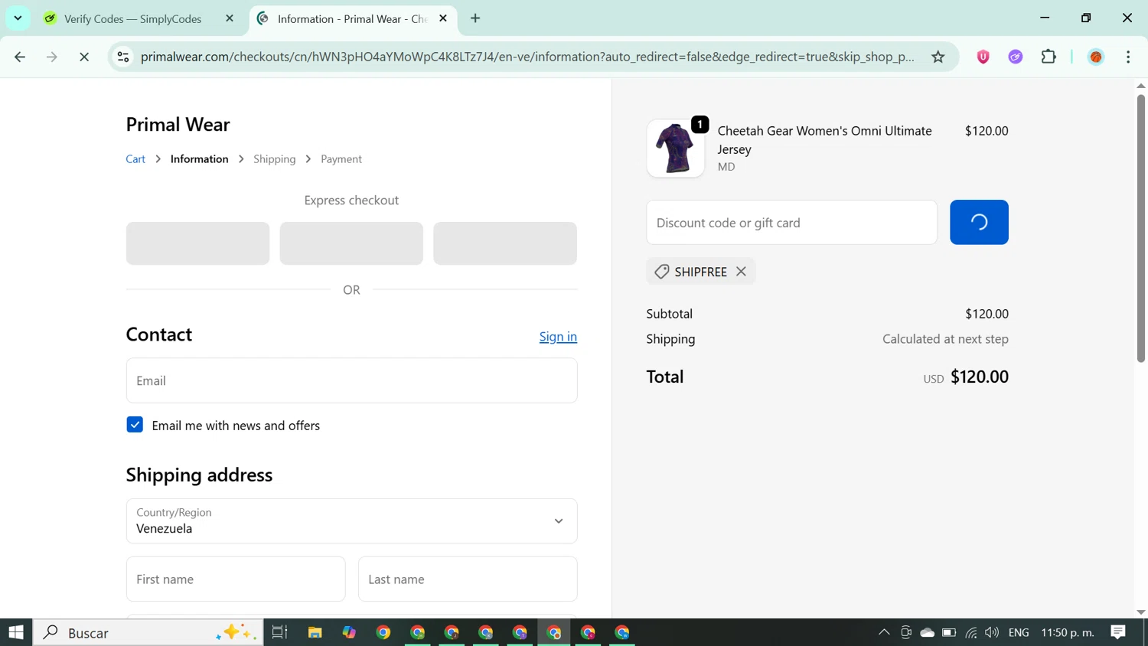
Task: Open the volume speaker tray icon
Action: click(x=992, y=632)
